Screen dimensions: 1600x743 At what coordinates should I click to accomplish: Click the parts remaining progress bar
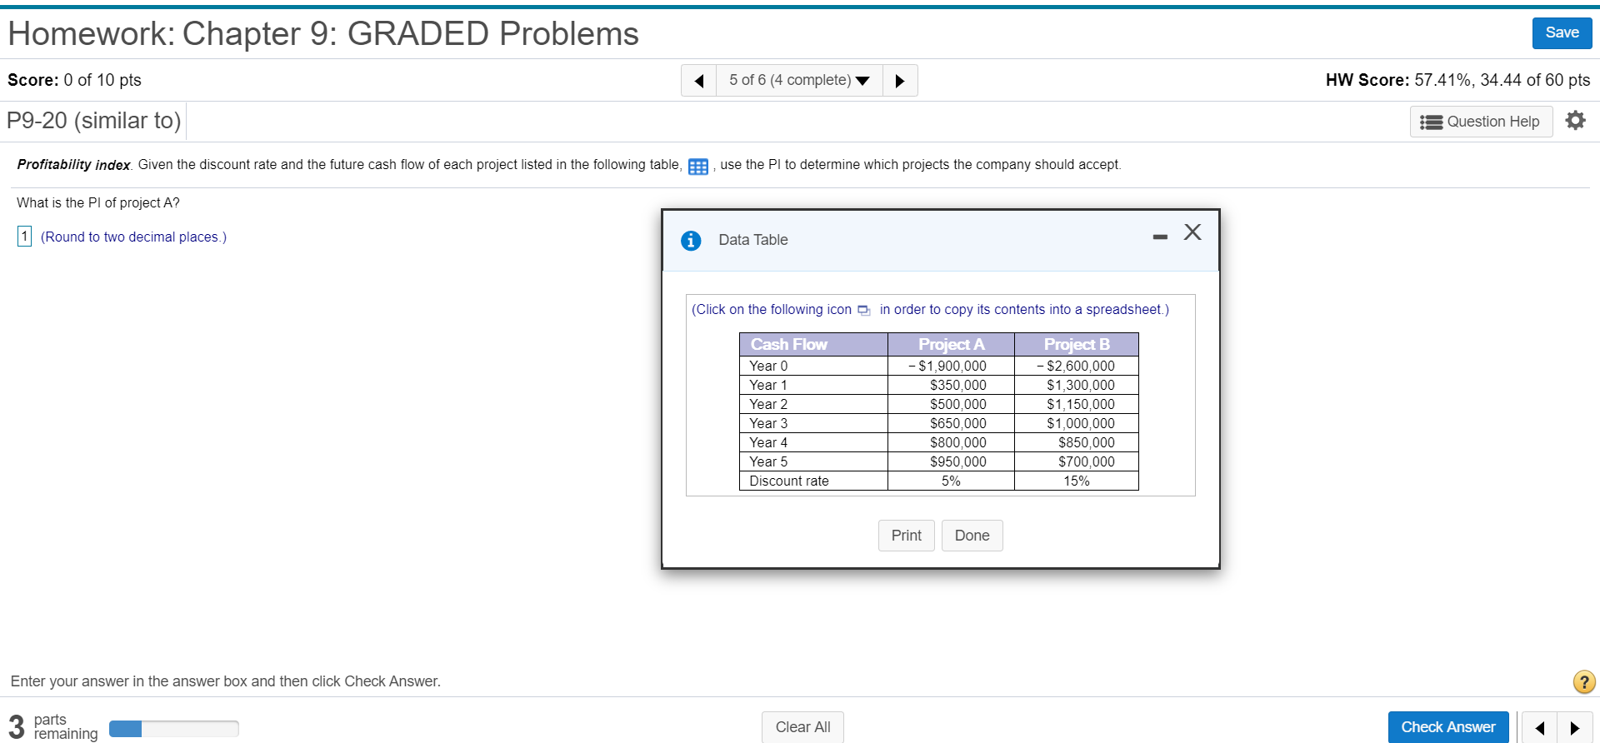[173, 729]
